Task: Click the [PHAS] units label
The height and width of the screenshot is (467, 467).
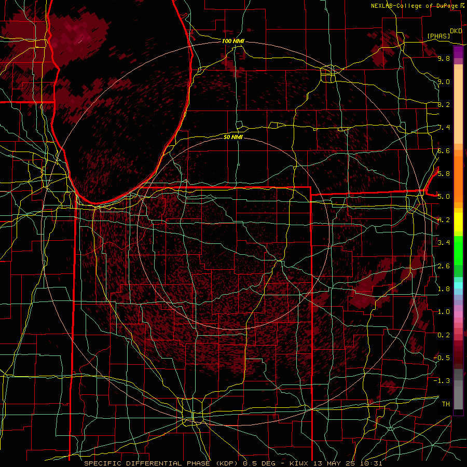Action: 438,36
